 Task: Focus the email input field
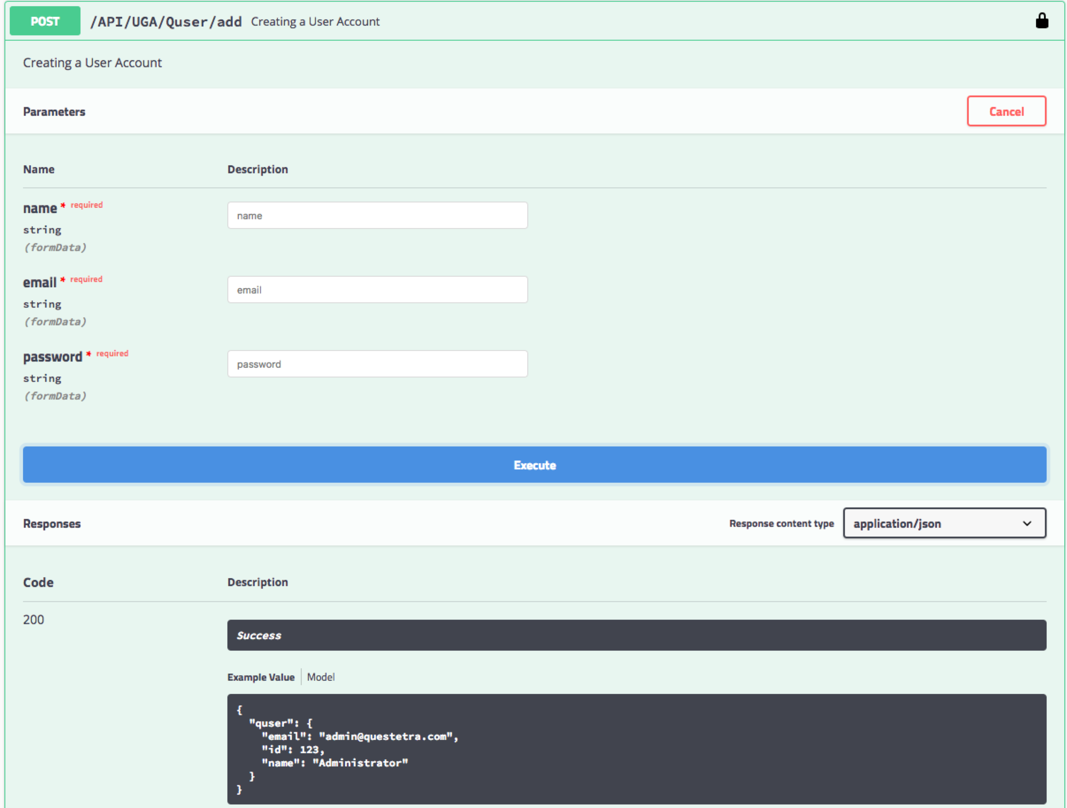click(x=377, y=290)
